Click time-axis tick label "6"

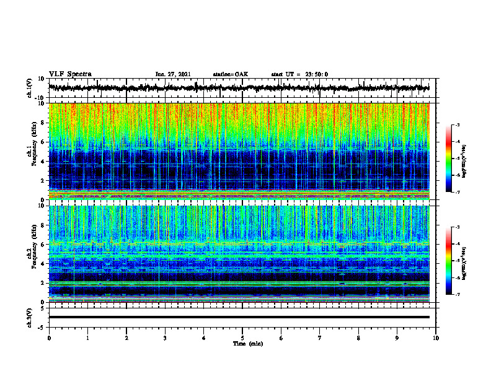tap(281, 338)
